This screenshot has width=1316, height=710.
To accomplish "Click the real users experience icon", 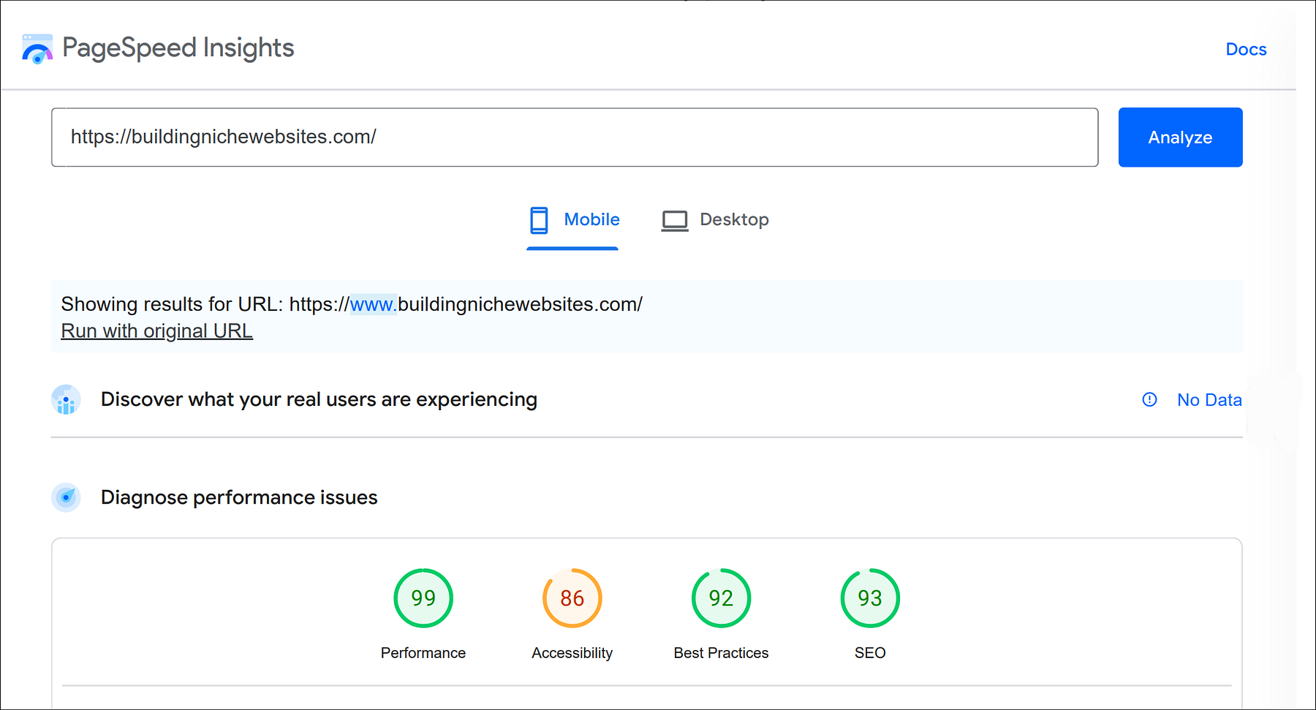I will (66, 400).
